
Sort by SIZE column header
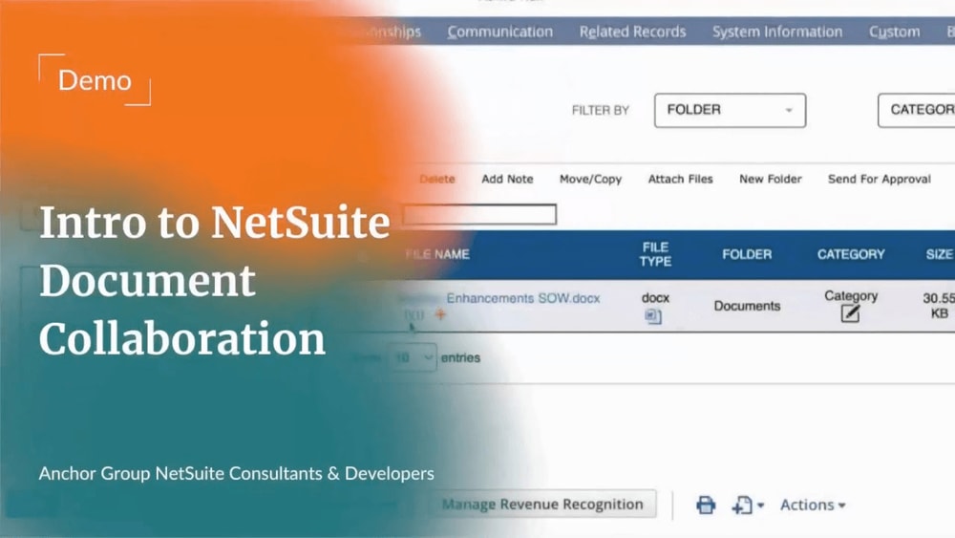[x=939, y=255]
